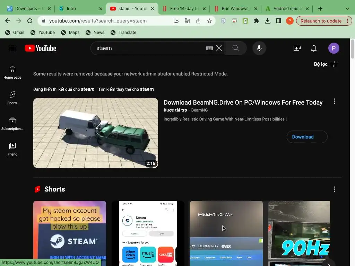Image resolution: width=355 pixels, height=266 pixels.
Task: Click the suggested steam results link
Action: (88, 89)
